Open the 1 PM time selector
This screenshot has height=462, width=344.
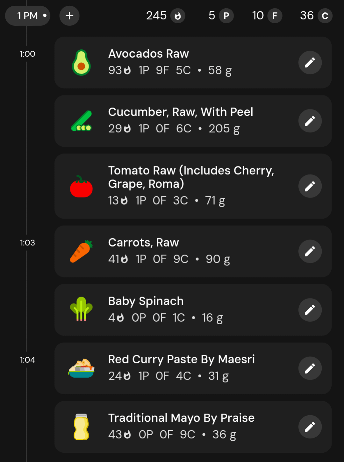(28, 16)
